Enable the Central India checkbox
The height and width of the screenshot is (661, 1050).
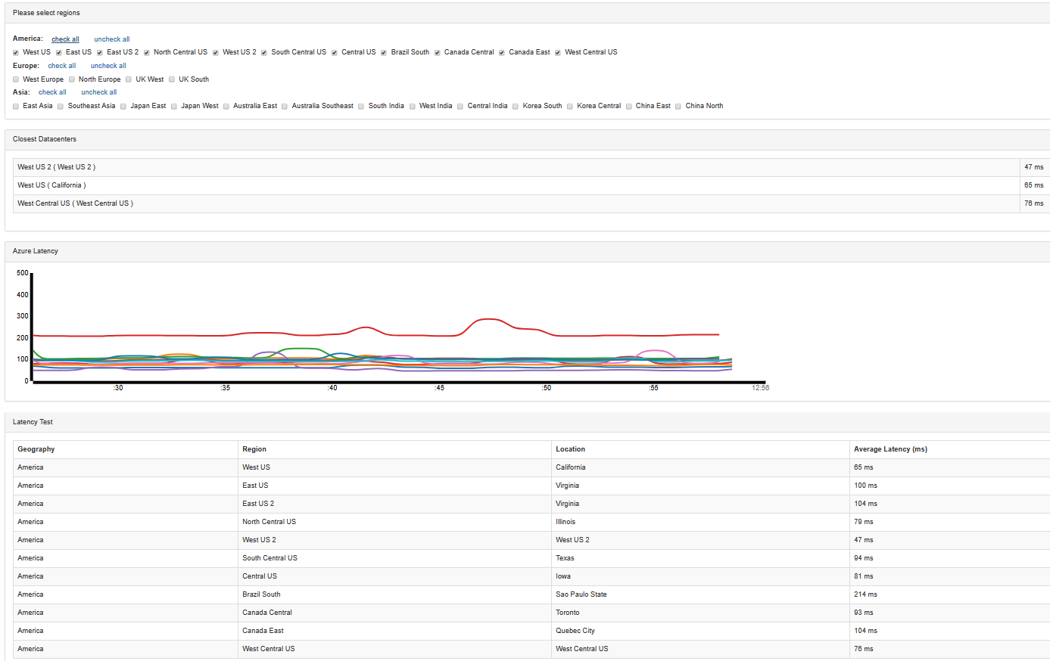(460, 107)
